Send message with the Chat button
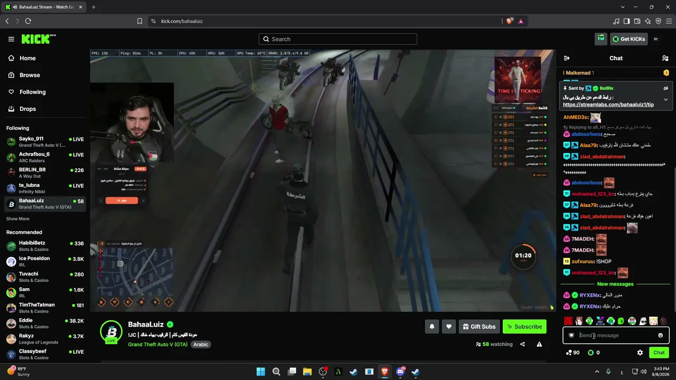 coord(659,353)
